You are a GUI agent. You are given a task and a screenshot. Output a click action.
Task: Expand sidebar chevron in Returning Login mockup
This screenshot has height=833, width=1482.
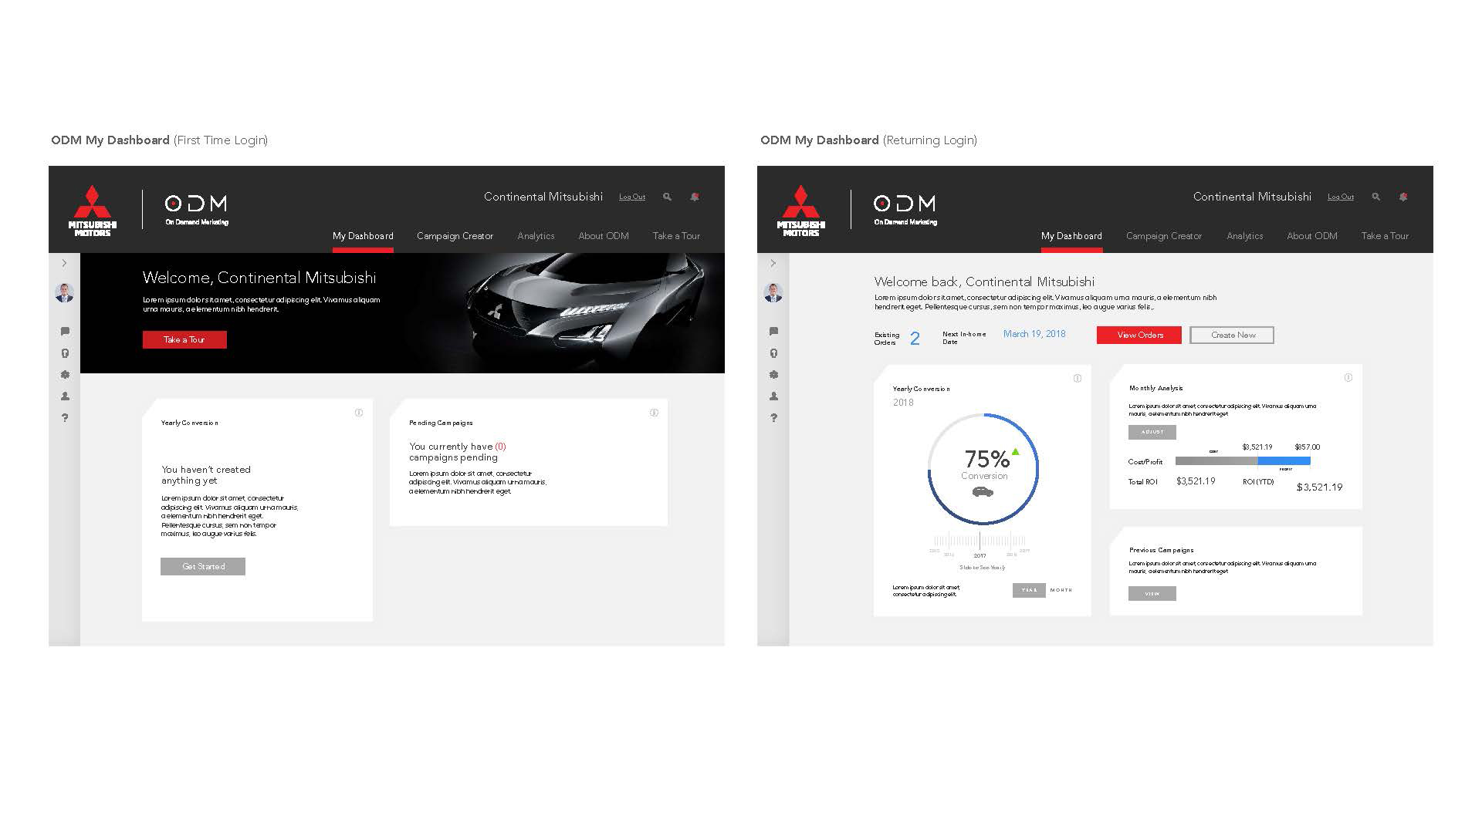click(x=773, y=263)
